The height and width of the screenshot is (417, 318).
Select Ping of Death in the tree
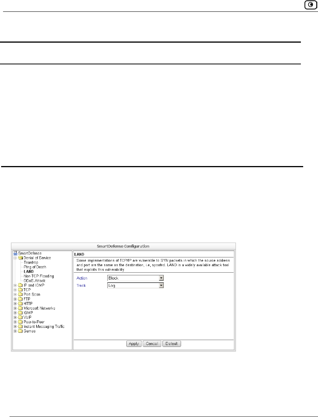click(35, 267)
